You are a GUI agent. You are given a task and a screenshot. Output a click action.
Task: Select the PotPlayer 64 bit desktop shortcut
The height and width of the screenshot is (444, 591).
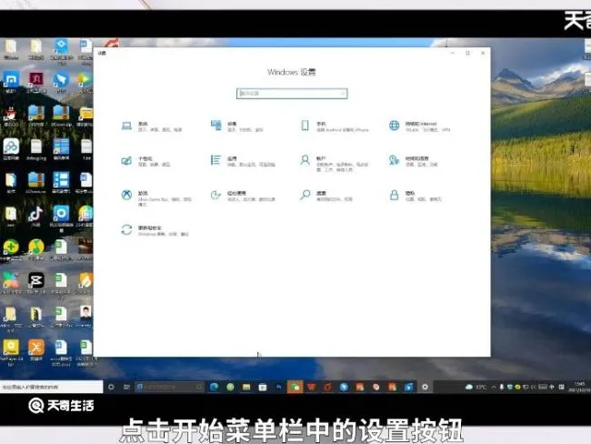coord(11,352)
